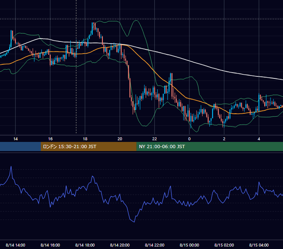Click the London 15:30-21:00 JST session band
Viewport: 283px width, 249px height.
pos(88,146)
